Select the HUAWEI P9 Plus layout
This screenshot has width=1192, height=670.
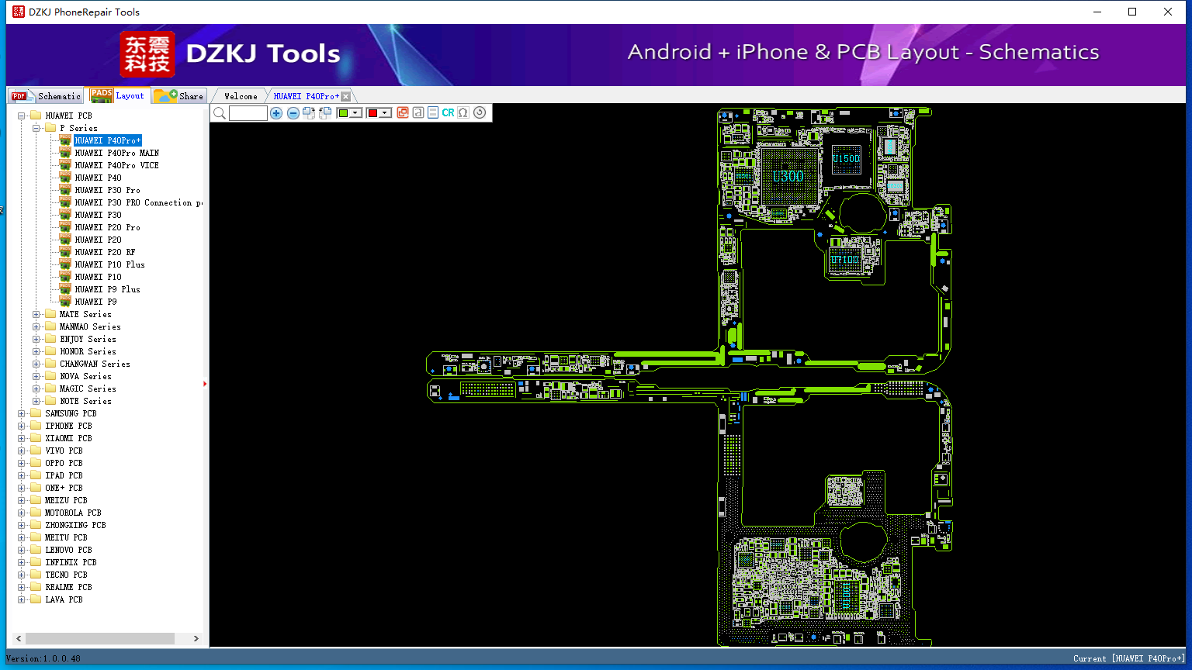[107, 289]
